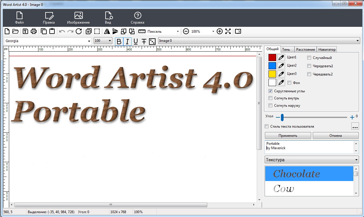The image size is (364, 217).
Task: Click the save (floppy disk) toolbar icon
Action: (25, 31)
